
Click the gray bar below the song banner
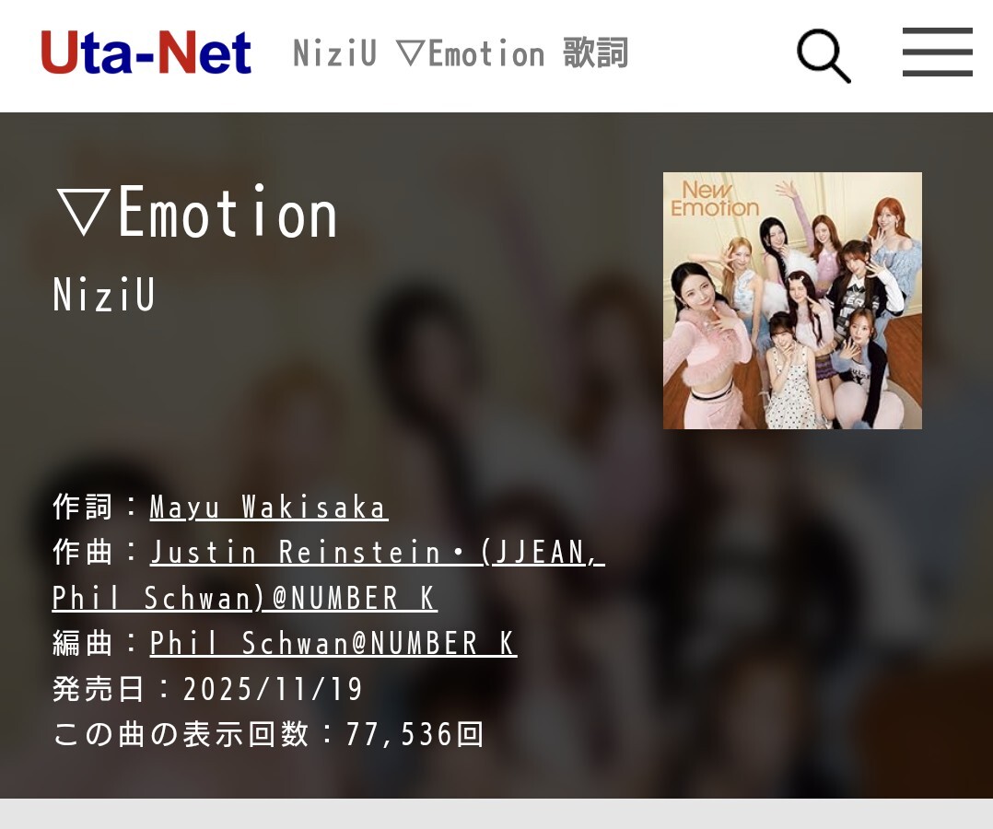(x=496, y=813)
